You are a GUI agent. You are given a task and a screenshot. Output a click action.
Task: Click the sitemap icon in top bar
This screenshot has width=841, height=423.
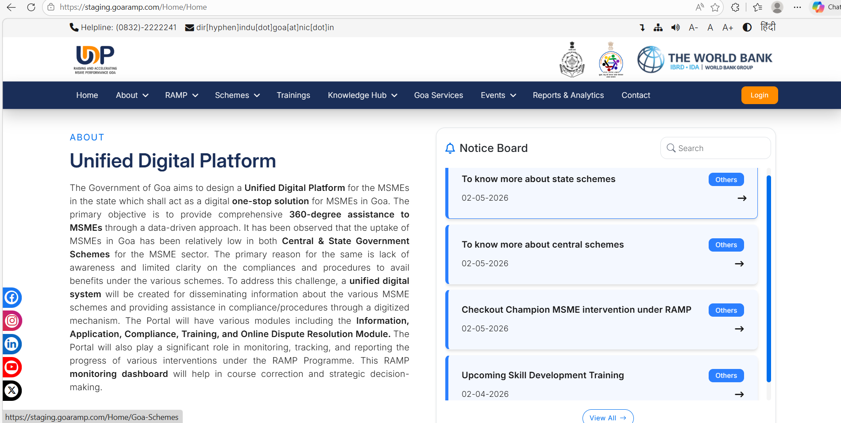tap(658, 27)
